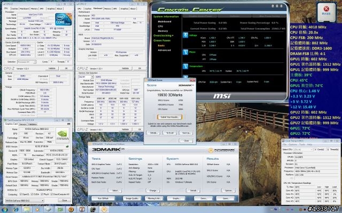Screen dimensions: 342x213
Task: Open the Options menu in Core Temp
Action: coord(293,144)
